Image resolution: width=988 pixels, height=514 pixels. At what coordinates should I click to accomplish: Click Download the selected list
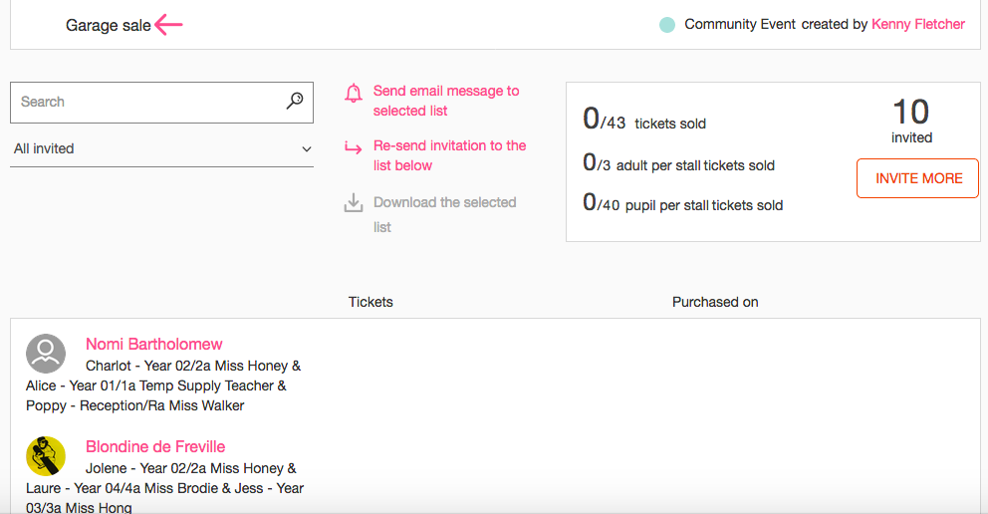[x=445, y=214]
